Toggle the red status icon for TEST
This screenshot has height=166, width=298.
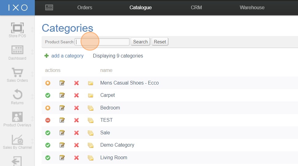tap(48, 120)
